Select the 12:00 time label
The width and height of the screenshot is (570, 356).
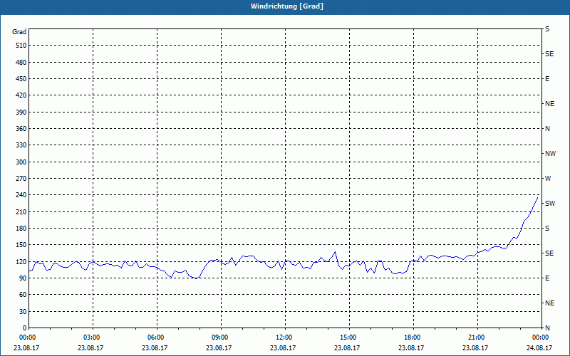coord(284,337)
